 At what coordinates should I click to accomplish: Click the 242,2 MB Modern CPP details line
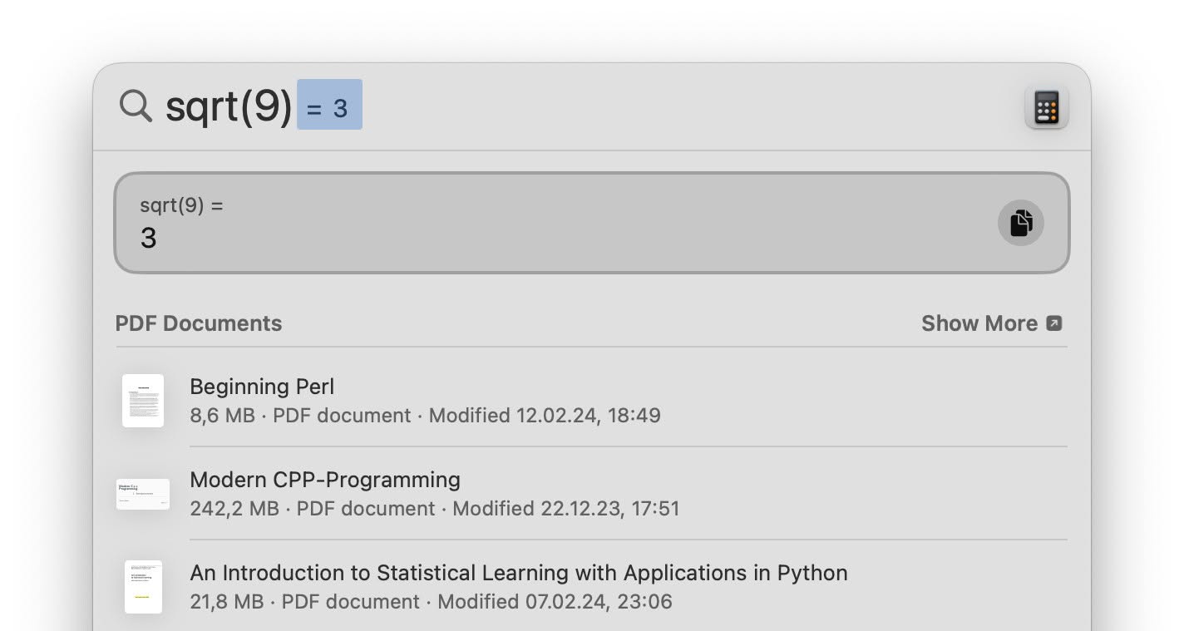435,508
